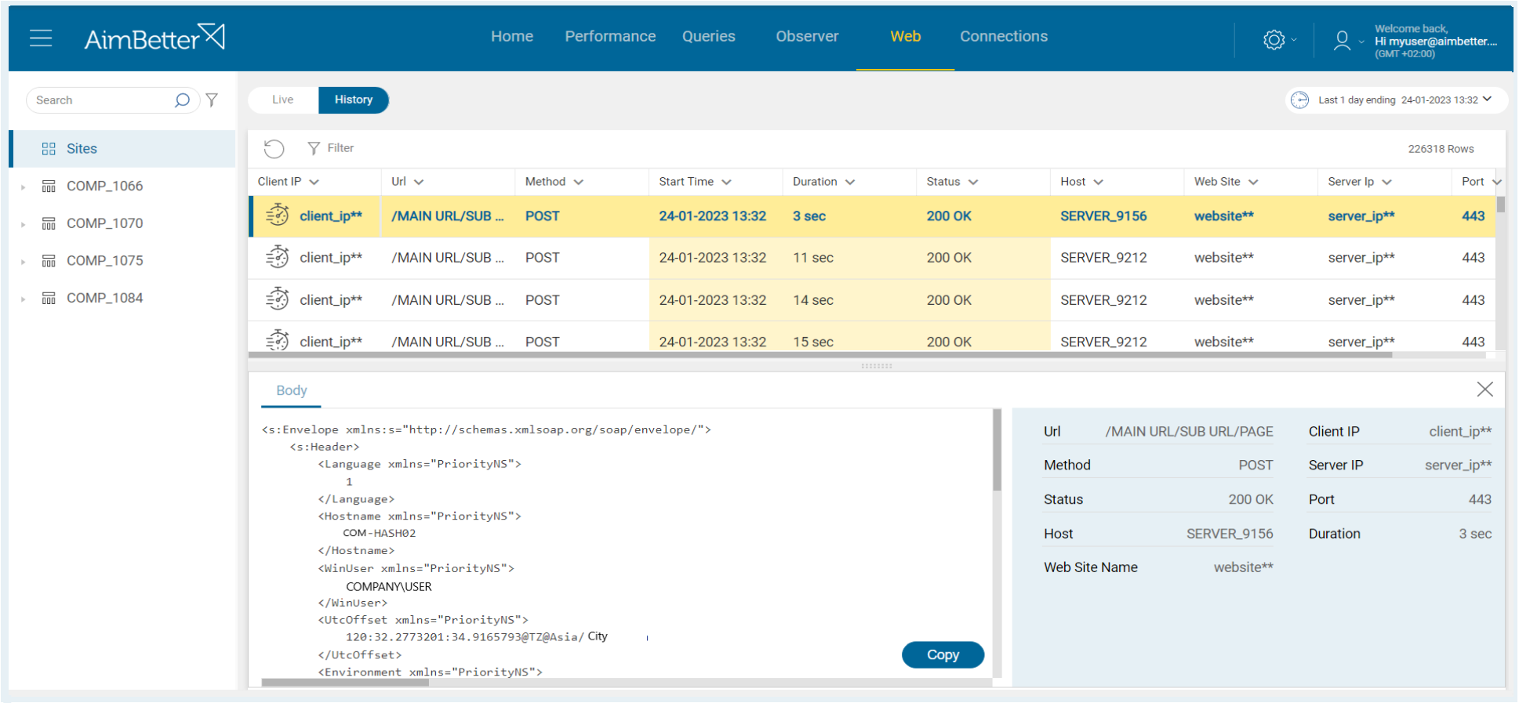1519x703 pixels.
Task: Close the request details panel
Action: tap(1484, 390)
